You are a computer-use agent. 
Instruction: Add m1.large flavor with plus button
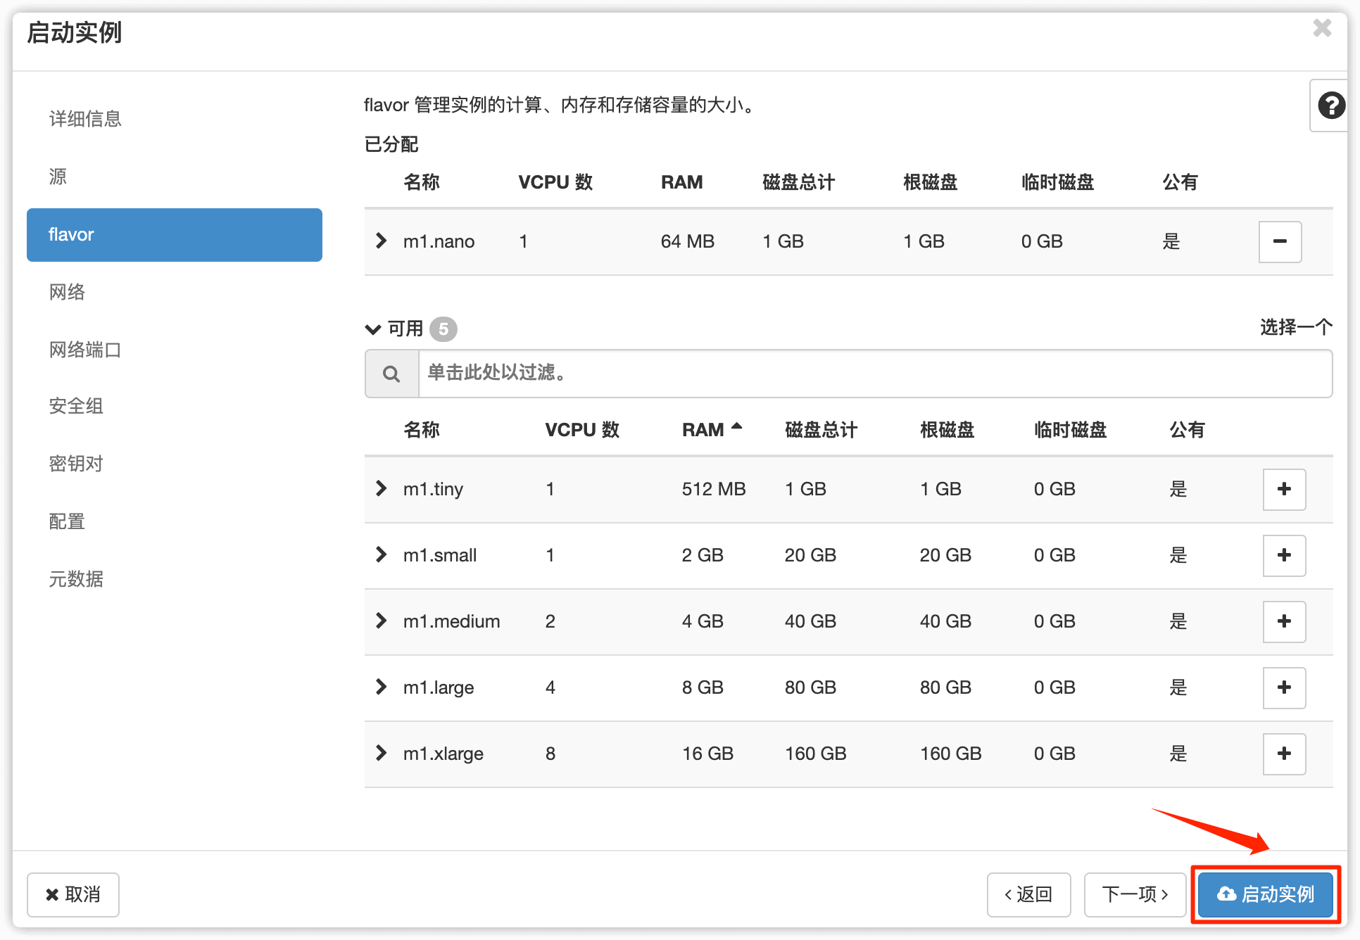click(1283, 687)
